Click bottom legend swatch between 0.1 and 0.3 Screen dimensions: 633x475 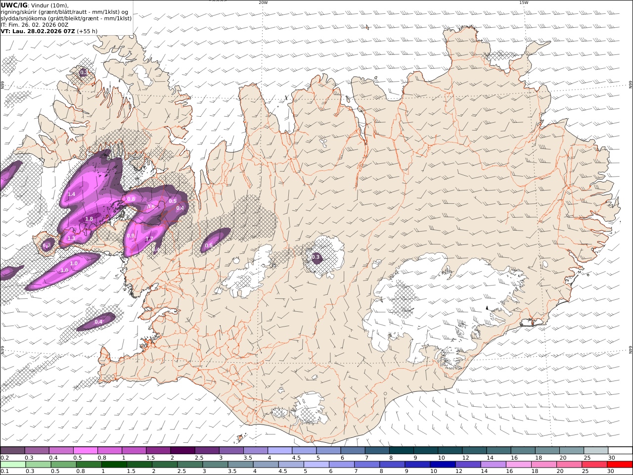(13, 465)
